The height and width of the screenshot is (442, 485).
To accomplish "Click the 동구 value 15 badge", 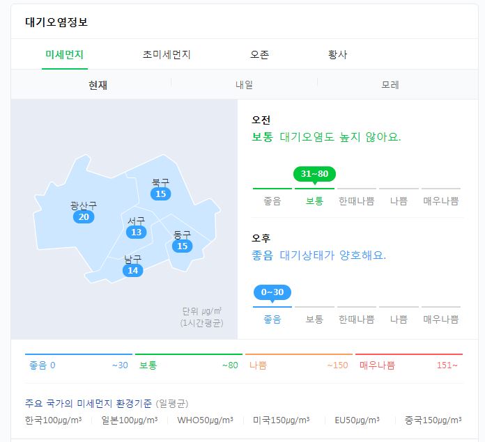I will coord(182,246).
